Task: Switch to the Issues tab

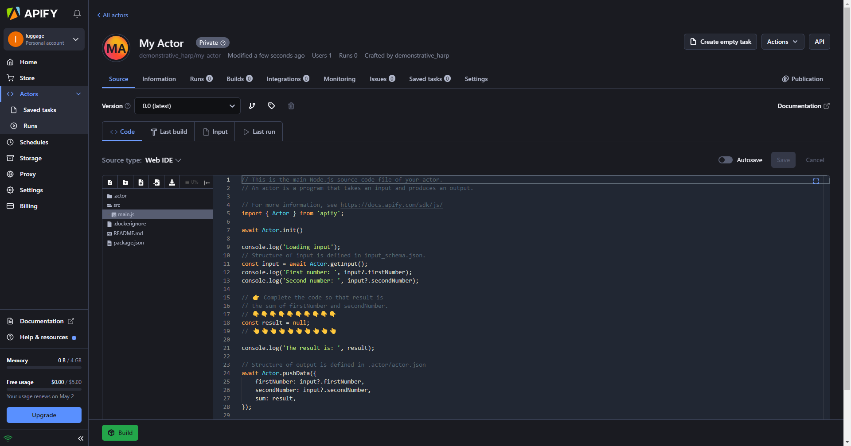Action: coord(382,79)
